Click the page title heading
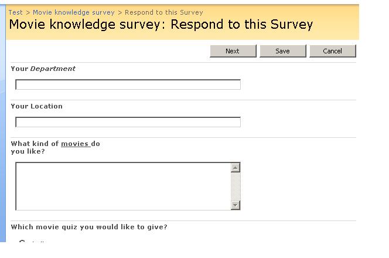Image resolution: width=389 pixels, height=258 pixels. [x=161, y=25]
